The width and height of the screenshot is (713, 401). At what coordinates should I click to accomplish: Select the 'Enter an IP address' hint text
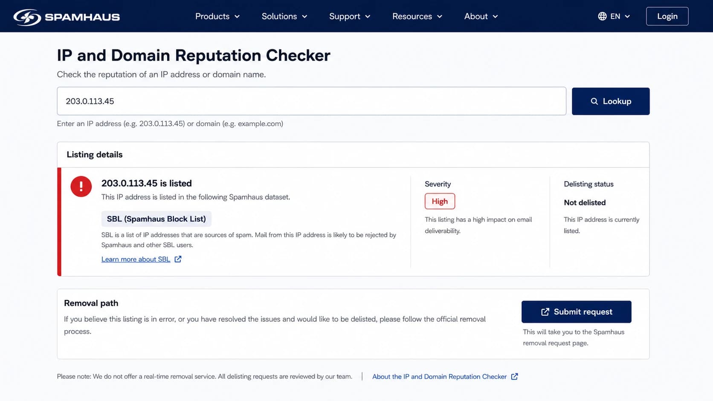170,124
